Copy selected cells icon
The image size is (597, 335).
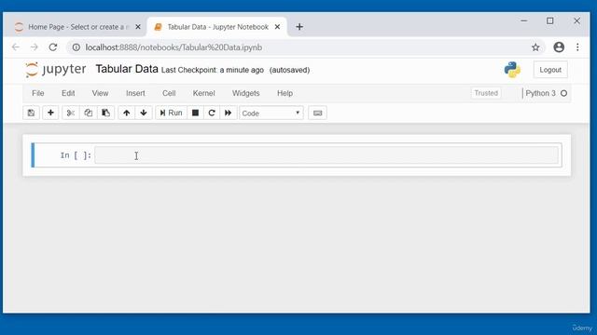(88, 113)
